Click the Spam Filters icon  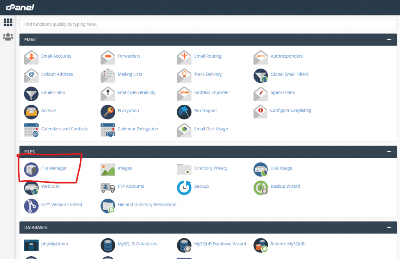pos(261,93)
